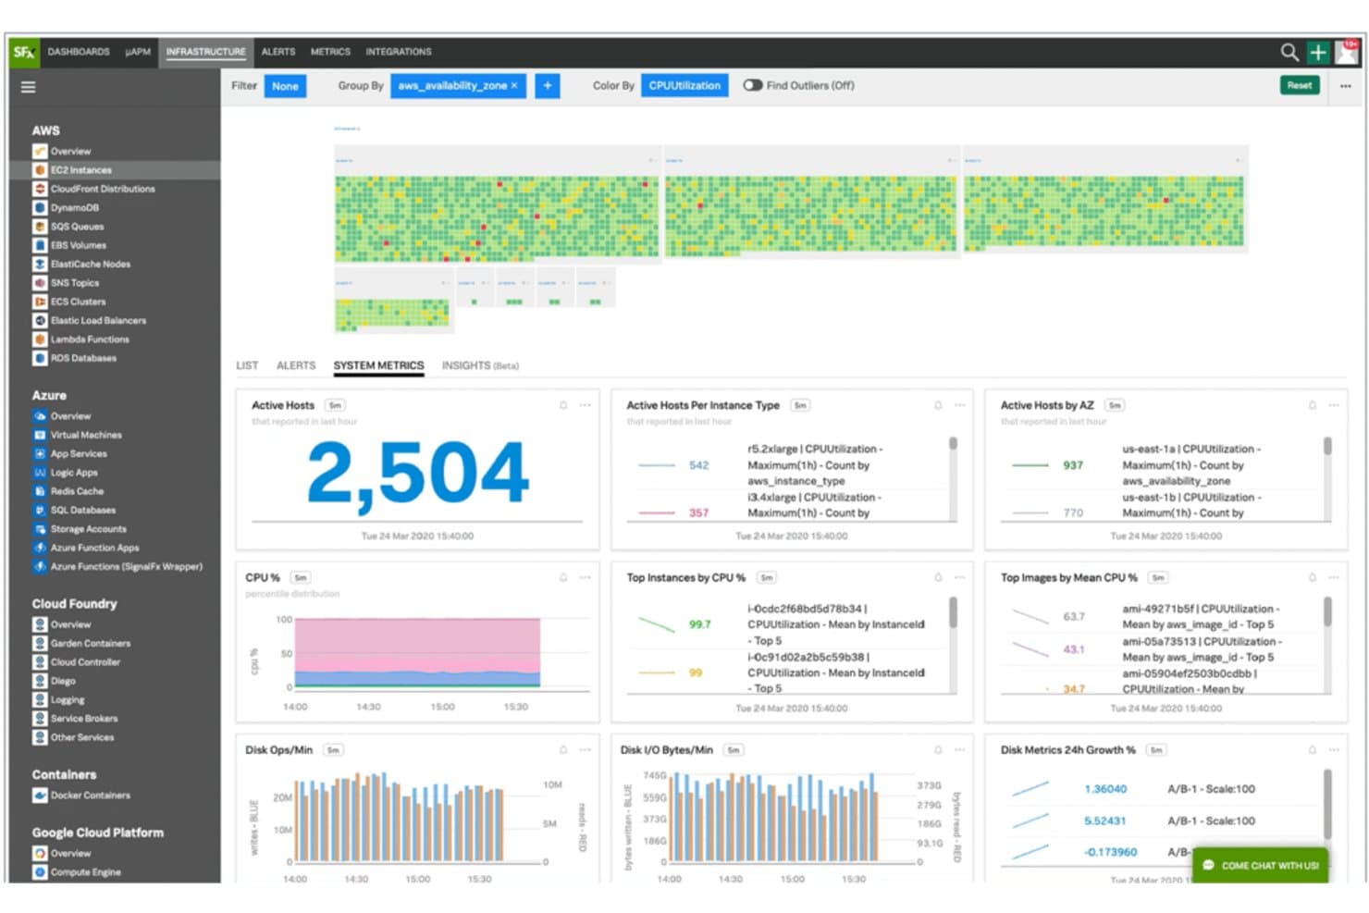Toggle the hamburger sidebar menu

coord(29,87)
